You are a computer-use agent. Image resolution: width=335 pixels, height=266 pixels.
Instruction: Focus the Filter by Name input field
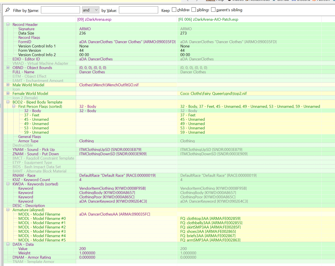(60, 10)
